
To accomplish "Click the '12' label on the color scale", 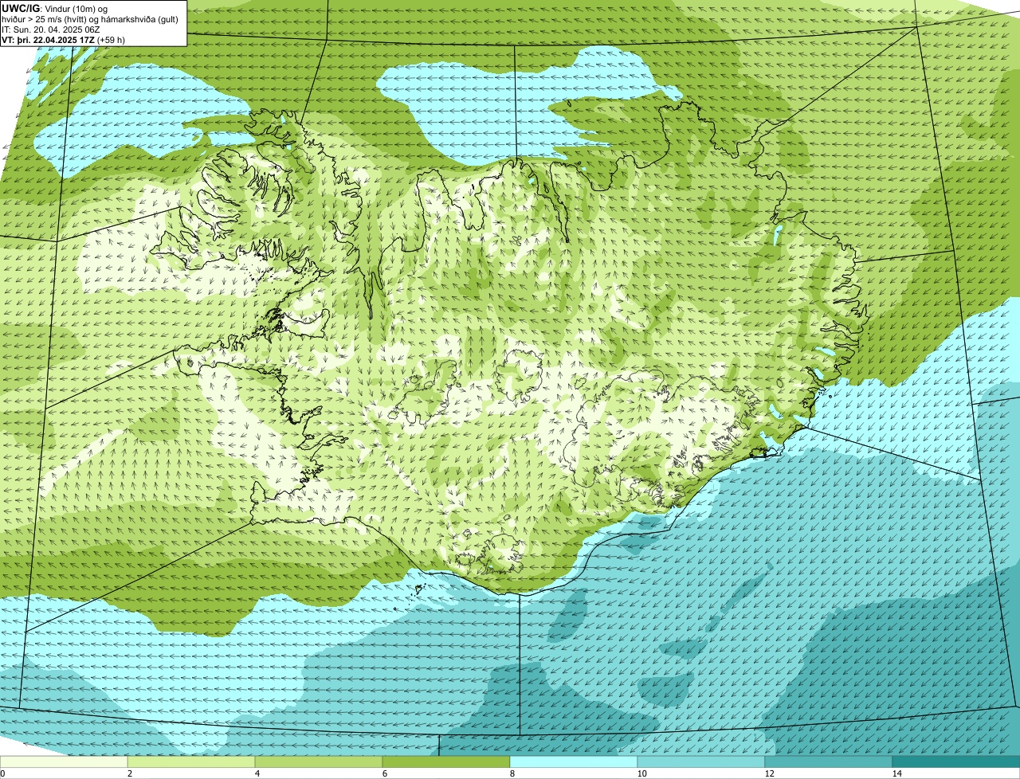I will [x=769, y=773].
